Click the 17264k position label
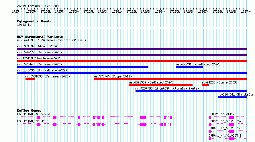Image resolution: width=255 pixels, height=142 pixels. coord(160,11)
